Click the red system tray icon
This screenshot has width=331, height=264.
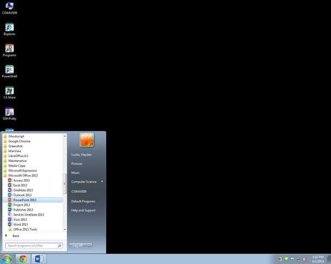point(305,259)
